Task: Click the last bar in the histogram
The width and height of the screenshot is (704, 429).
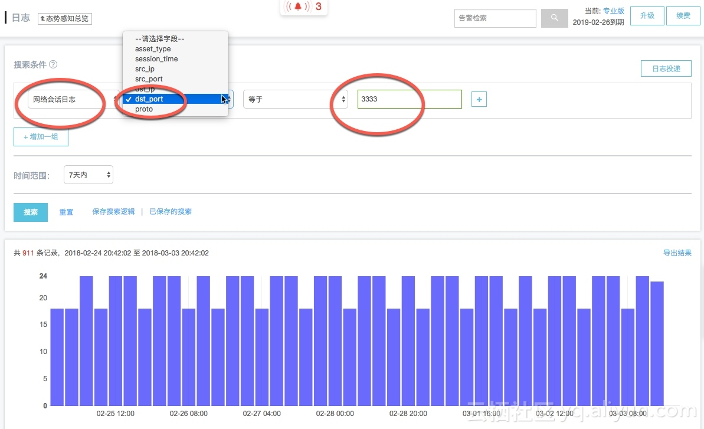Action: (657, 344)
